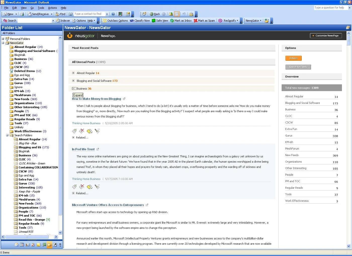
Task: Open How to Make Money from Blogging link
Action: [97, 99]
